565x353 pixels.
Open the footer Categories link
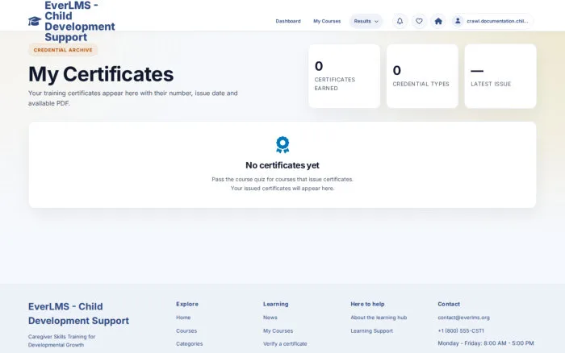click(x=189, y=343)
